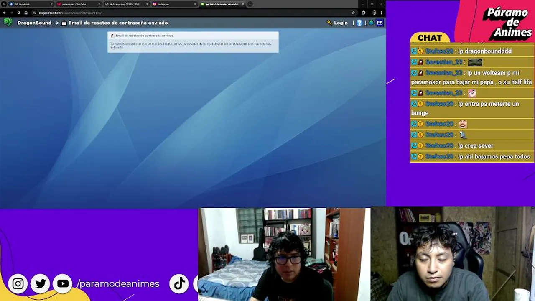Select chat message "!p ahi bajamos pepa todos"

coord(494,156)
